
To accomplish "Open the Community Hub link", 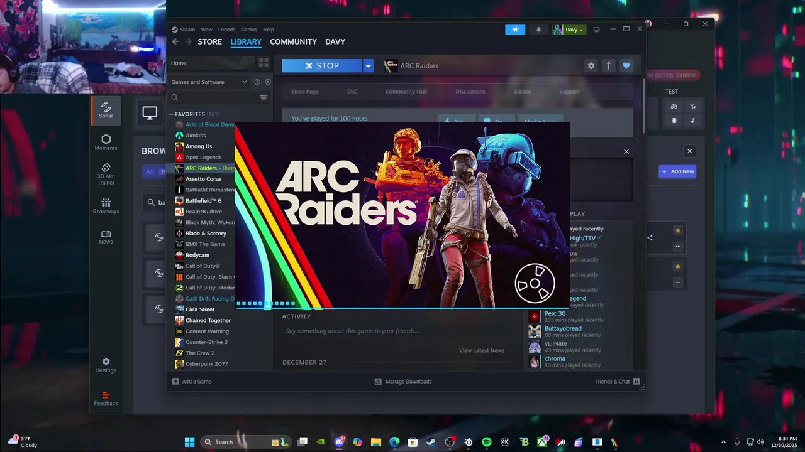I will click(x=406, y=92).
